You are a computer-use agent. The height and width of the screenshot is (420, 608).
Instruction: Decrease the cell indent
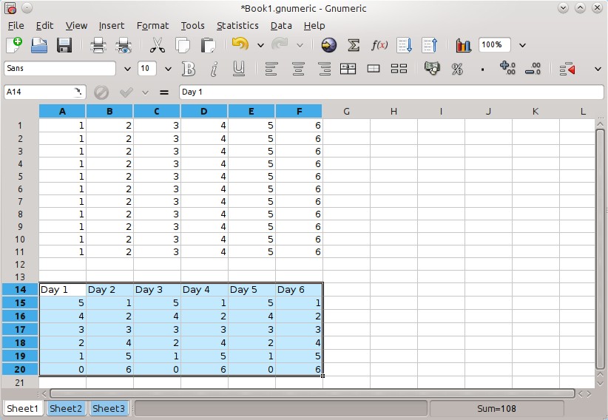567,69
